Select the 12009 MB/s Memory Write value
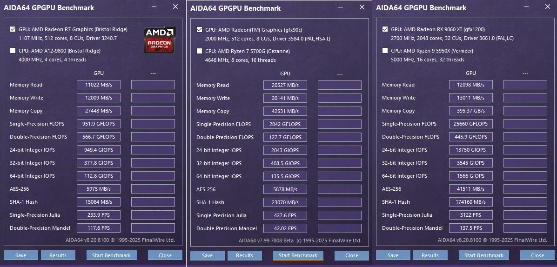Image resolution: width=557 pixels, height=267 pixels. click(x=99, y=98)
